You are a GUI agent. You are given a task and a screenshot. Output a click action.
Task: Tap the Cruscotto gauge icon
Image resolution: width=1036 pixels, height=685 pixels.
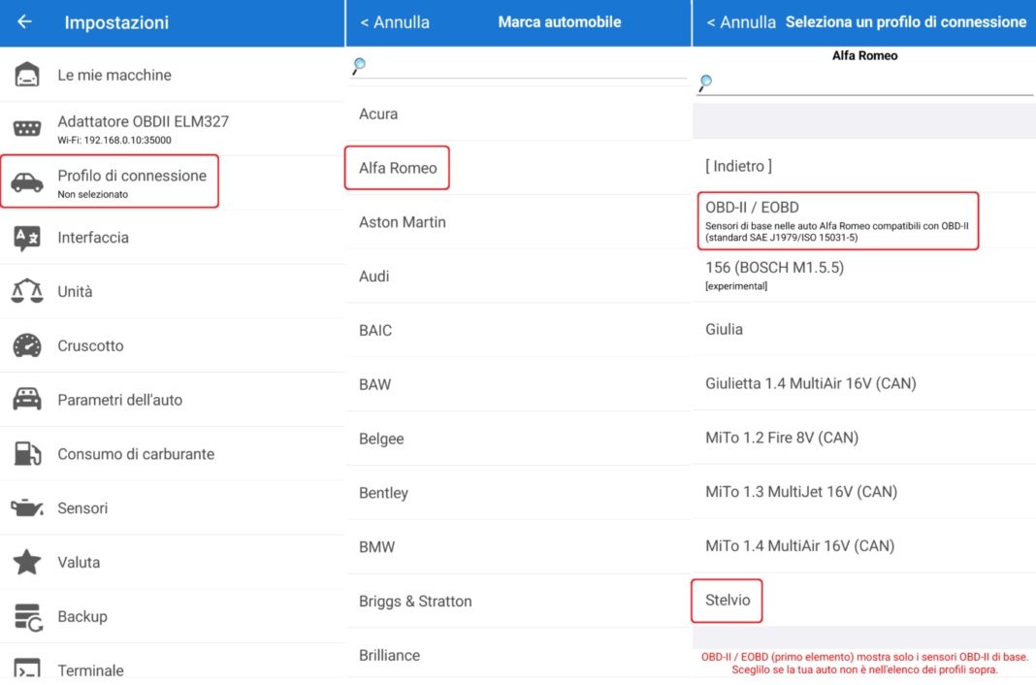[27, 345]
